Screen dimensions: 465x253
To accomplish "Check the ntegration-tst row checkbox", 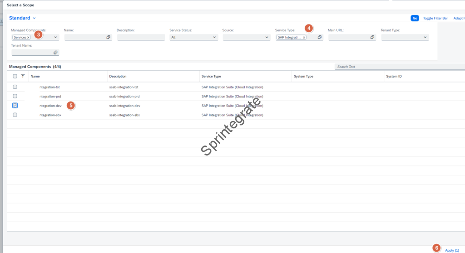I will pos(15,87).
